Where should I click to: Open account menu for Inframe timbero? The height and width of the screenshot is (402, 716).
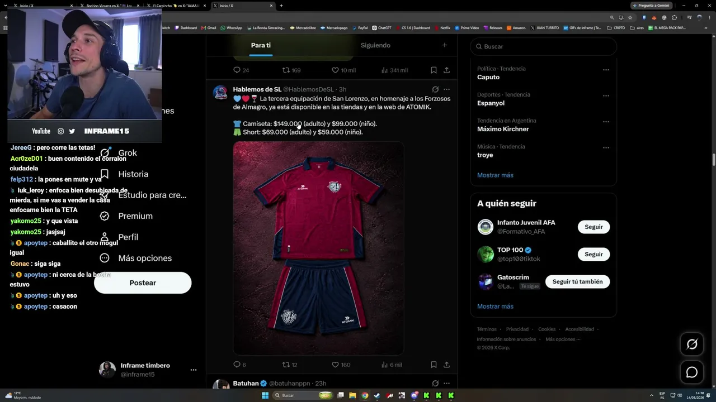[x=194, y=370]
